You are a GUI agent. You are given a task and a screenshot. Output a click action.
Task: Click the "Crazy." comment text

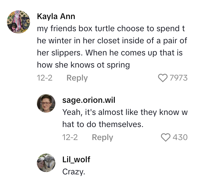tap(74, 172)
